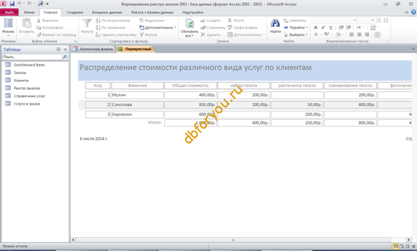The height and width of the screenshot is (251, 417).
Task: Click the Заменить replace command
Action: (x=295, y=21)
